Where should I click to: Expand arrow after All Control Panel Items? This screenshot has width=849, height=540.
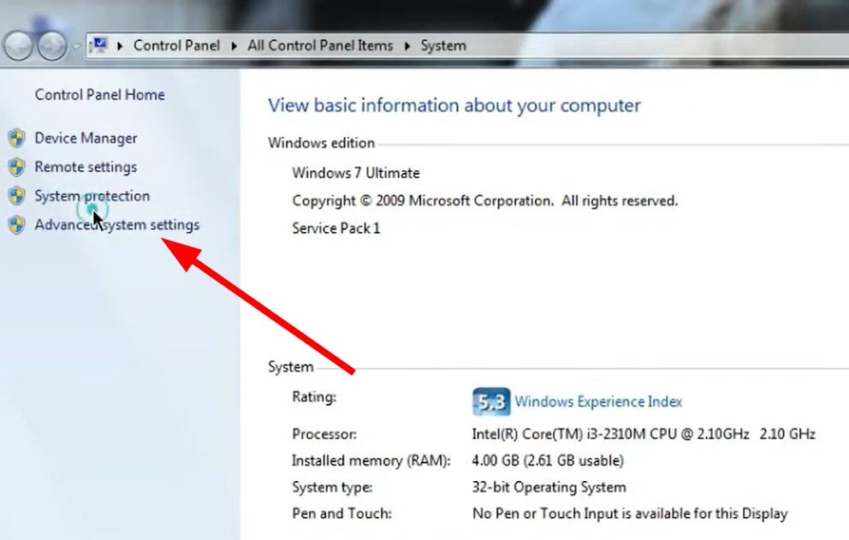point(407,46)
